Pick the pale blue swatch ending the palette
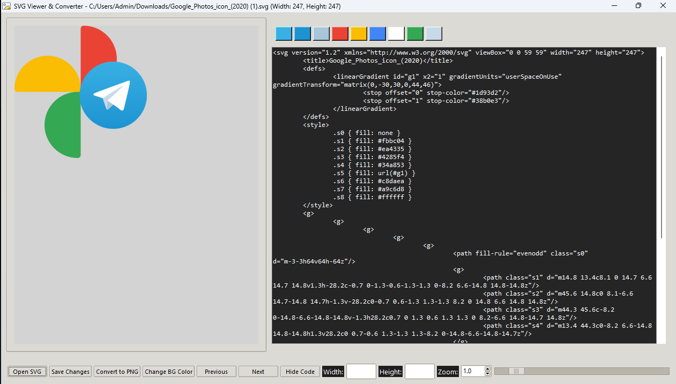Image resolution: width=676 pixels, height=384 pixels. (434, 34)
